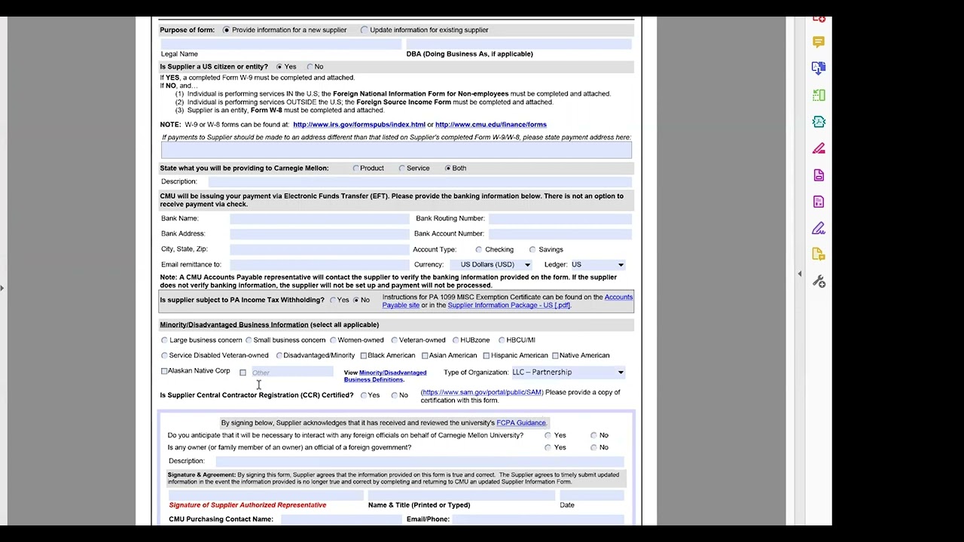This screenshot has height=542, width=964.
Task: Select Both radio button
Action: tap(448, 169)
